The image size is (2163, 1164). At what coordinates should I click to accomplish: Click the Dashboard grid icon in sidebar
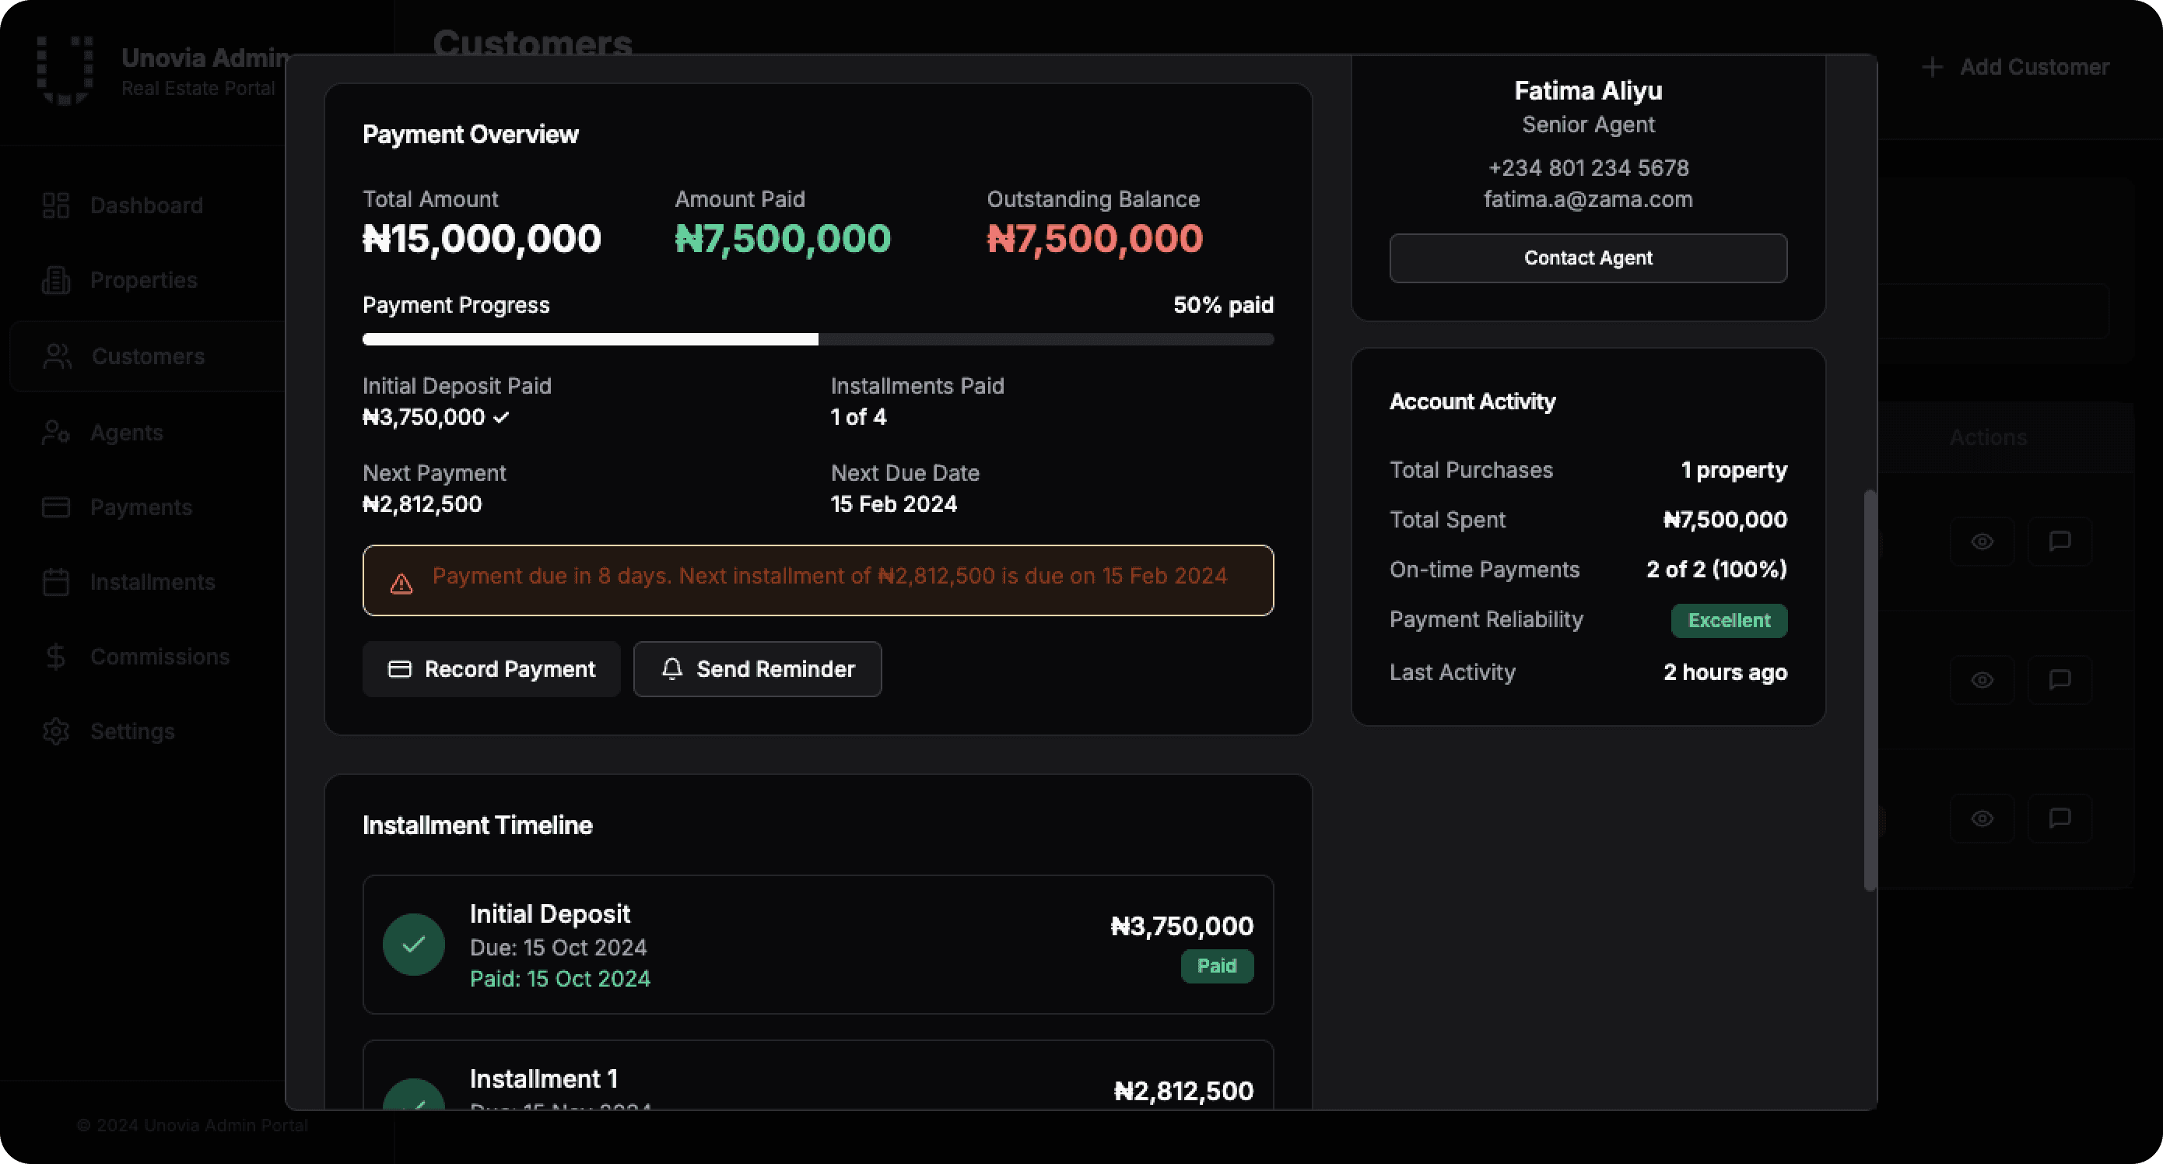coord(55,205)
